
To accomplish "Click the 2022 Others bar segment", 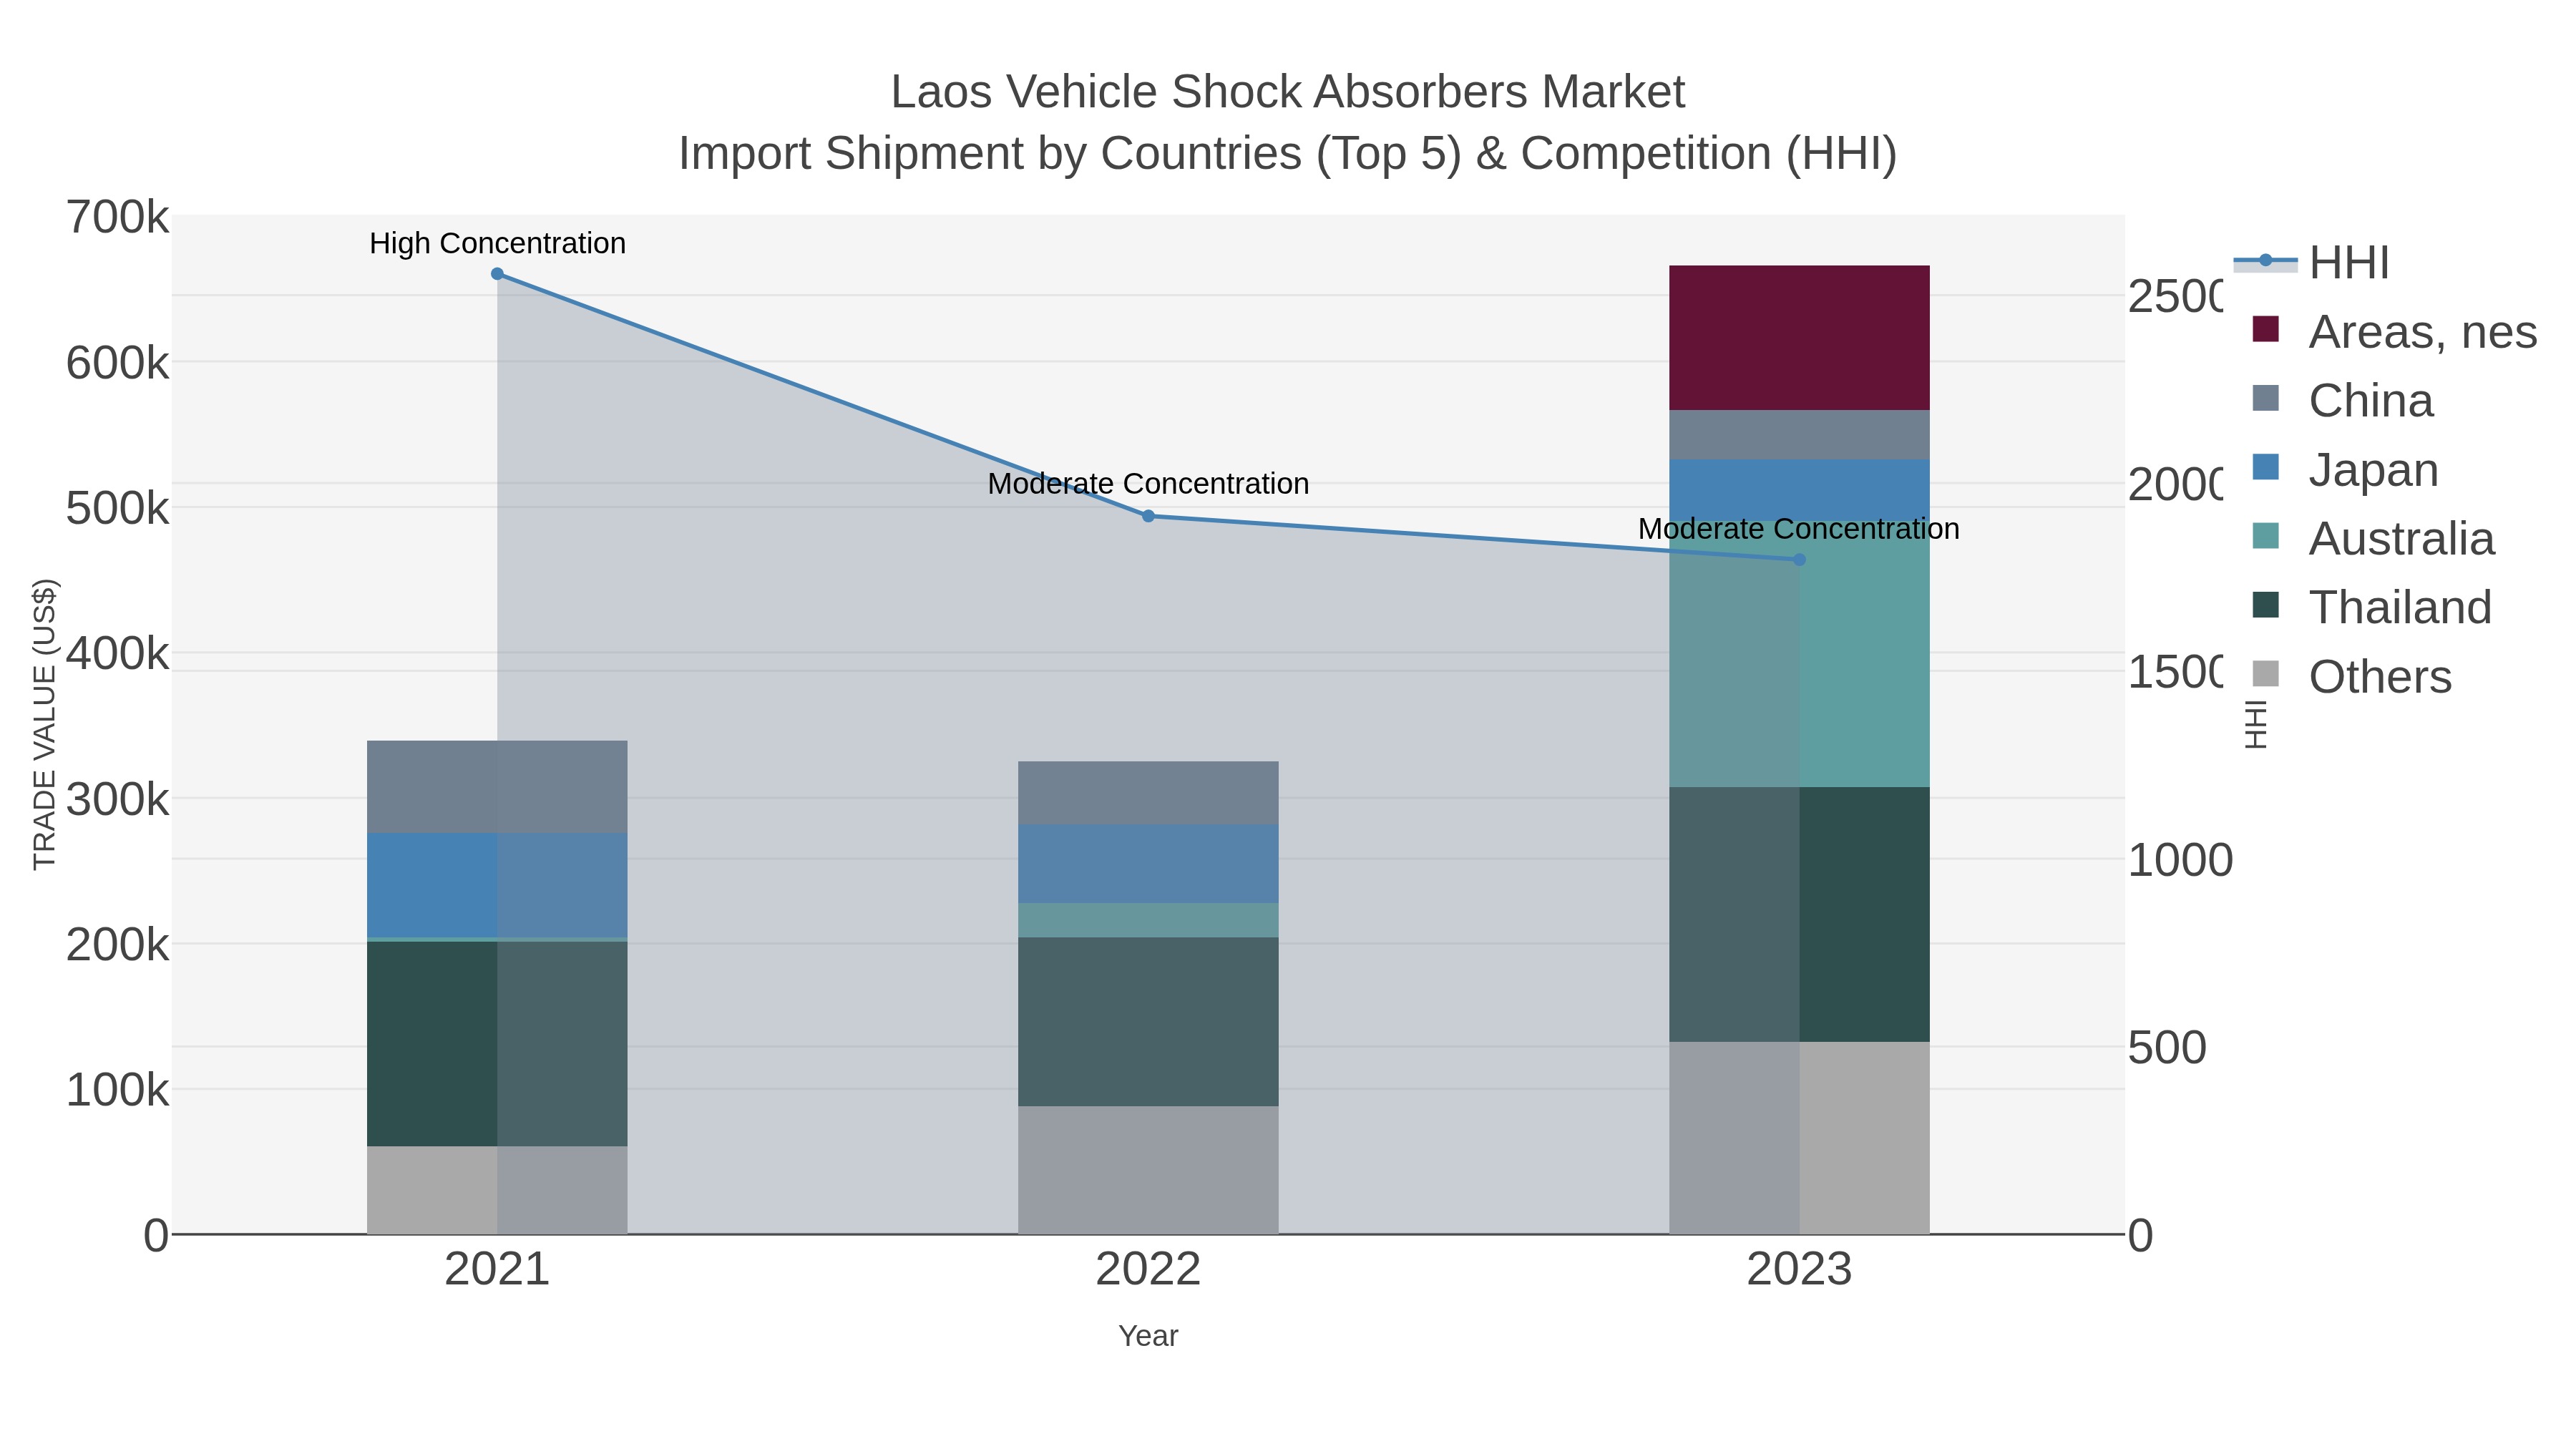I will pos(1148,1170).
